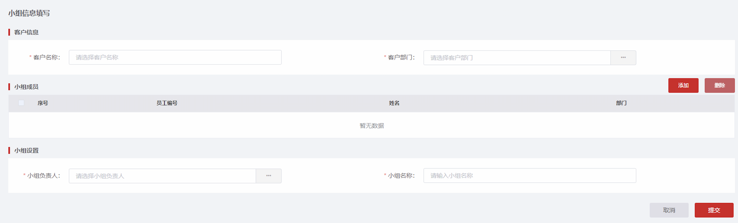This screenshot has width=738, height=223.
Task: Open the 客户部门 selection field
Action: (517, 58)
